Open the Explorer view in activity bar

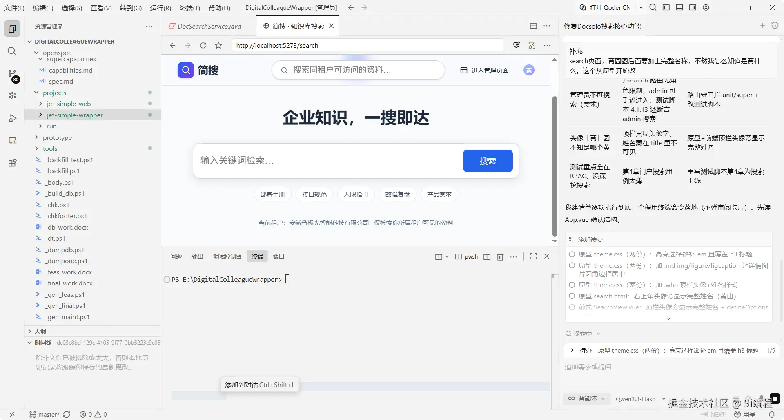click(x=12, y=29)
